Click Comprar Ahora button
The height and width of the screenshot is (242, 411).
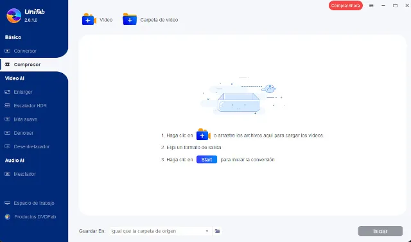[345, 6]
